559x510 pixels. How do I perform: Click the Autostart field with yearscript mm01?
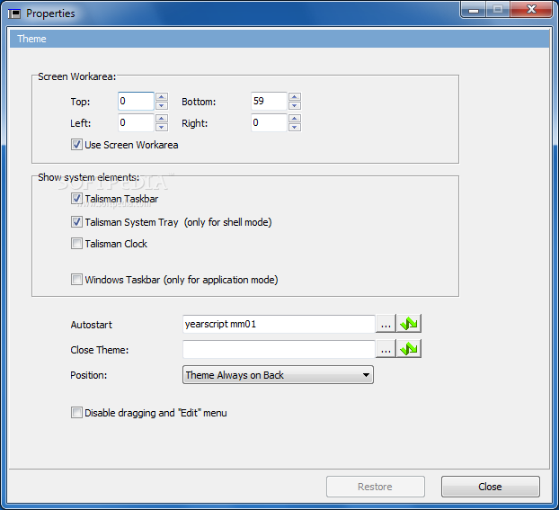(x=279, y=324)
